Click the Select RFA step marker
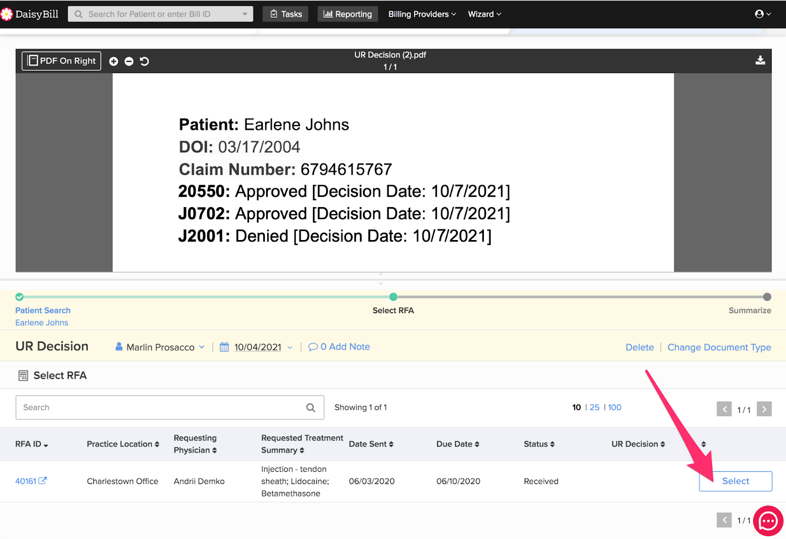The image size is (786, 539). pyautogui.click(x=393, y=297)
